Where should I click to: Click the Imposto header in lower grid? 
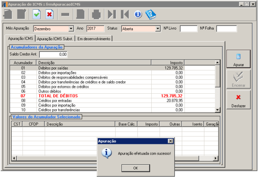(149, 124)
